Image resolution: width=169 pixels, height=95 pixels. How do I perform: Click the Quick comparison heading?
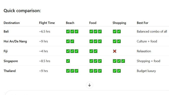pos(22,11)
